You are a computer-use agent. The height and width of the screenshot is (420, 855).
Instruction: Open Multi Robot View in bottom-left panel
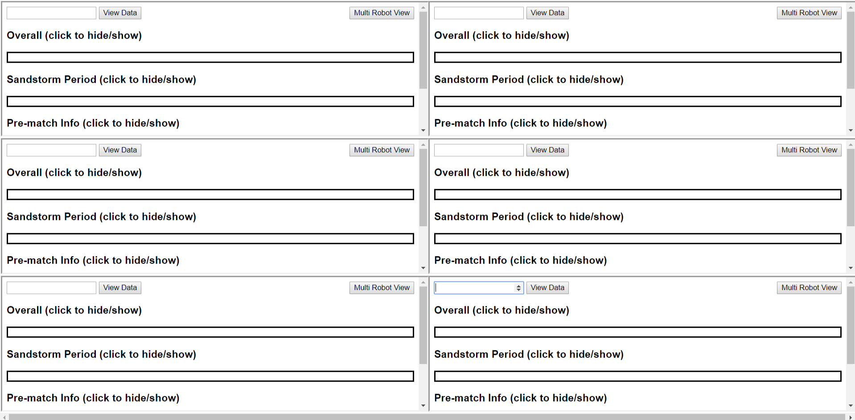pos(382,288)
